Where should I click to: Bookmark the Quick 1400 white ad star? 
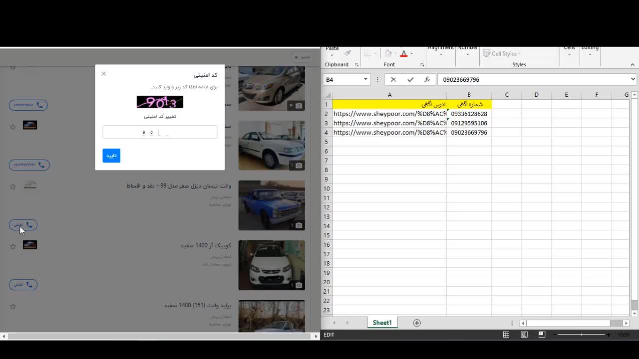[13, 246]
